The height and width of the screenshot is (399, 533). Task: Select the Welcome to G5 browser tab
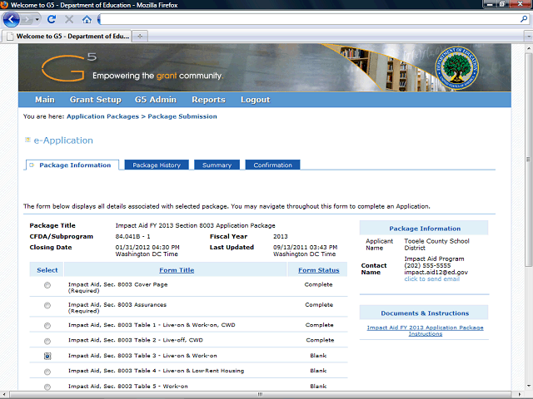point(67,36)
